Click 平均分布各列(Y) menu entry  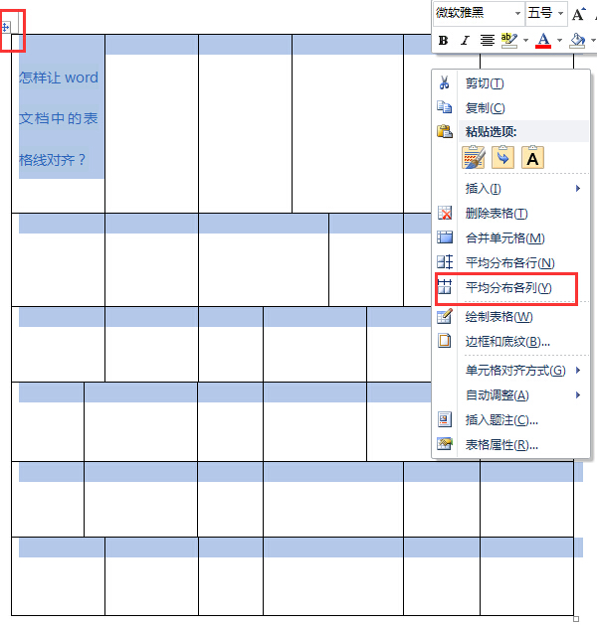(510, 288)
